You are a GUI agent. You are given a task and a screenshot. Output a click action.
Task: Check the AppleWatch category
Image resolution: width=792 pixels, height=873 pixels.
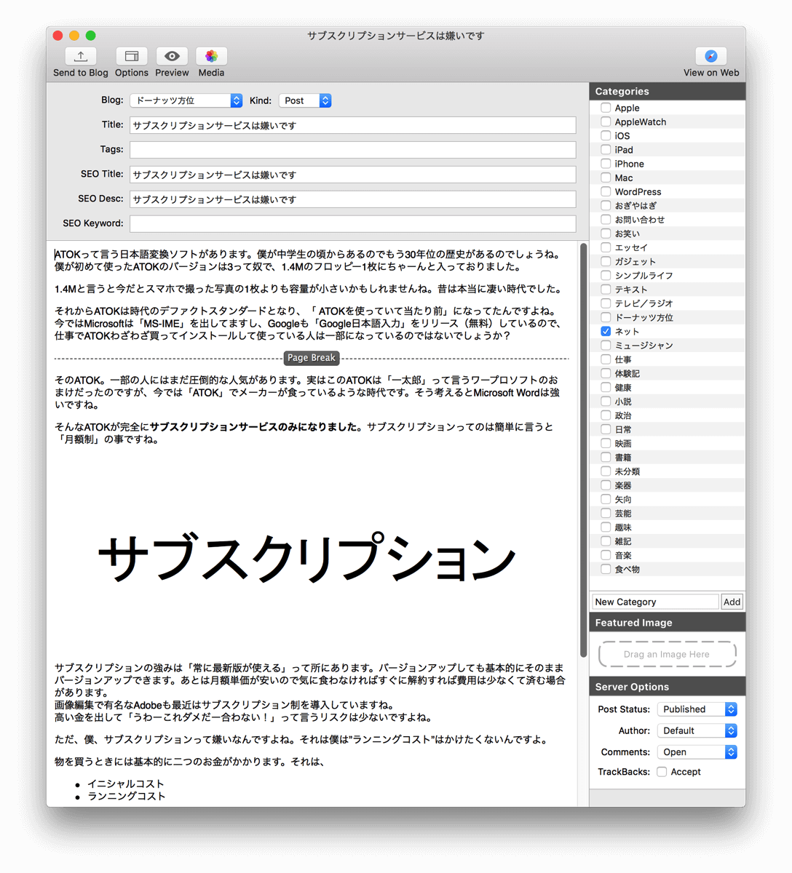click(x=606, y=121)
